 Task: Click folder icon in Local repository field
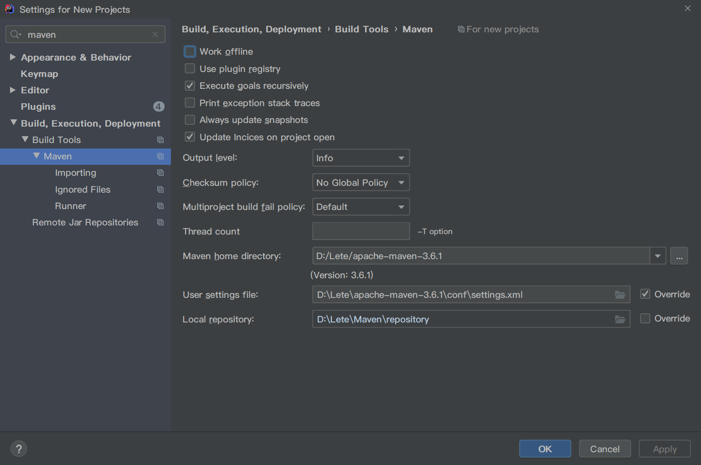[x=620, y=319]
